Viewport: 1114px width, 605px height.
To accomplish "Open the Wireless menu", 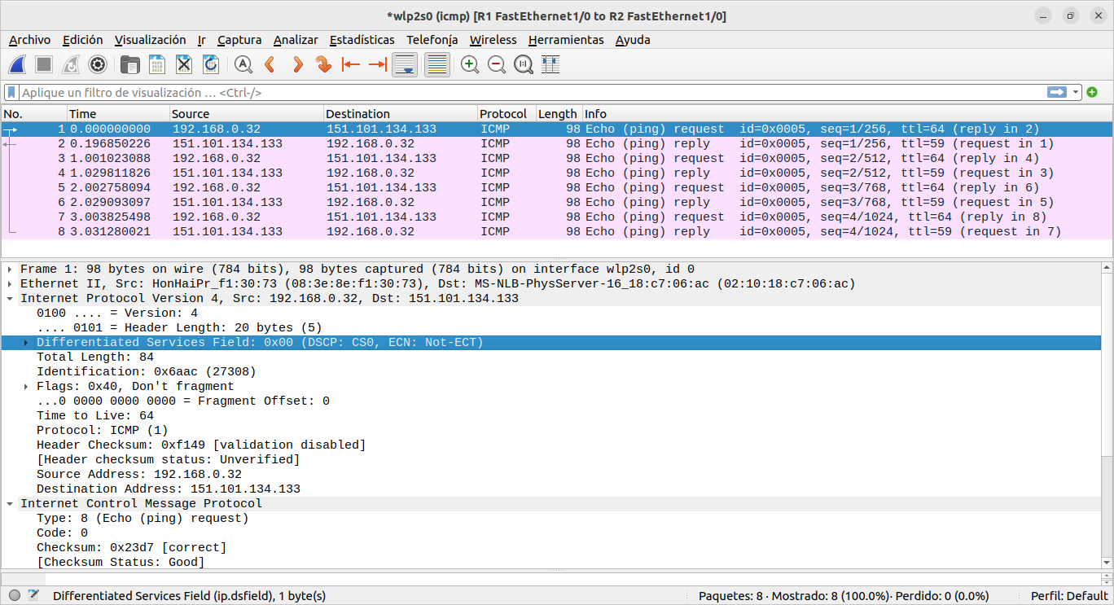I will coord(493,40).
